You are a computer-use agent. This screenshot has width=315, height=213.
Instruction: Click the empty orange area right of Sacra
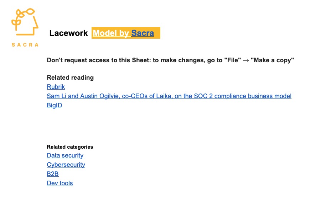(x=157, y=33)
